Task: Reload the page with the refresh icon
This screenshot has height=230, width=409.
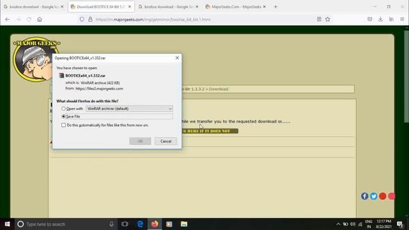Action: (29, 19)
